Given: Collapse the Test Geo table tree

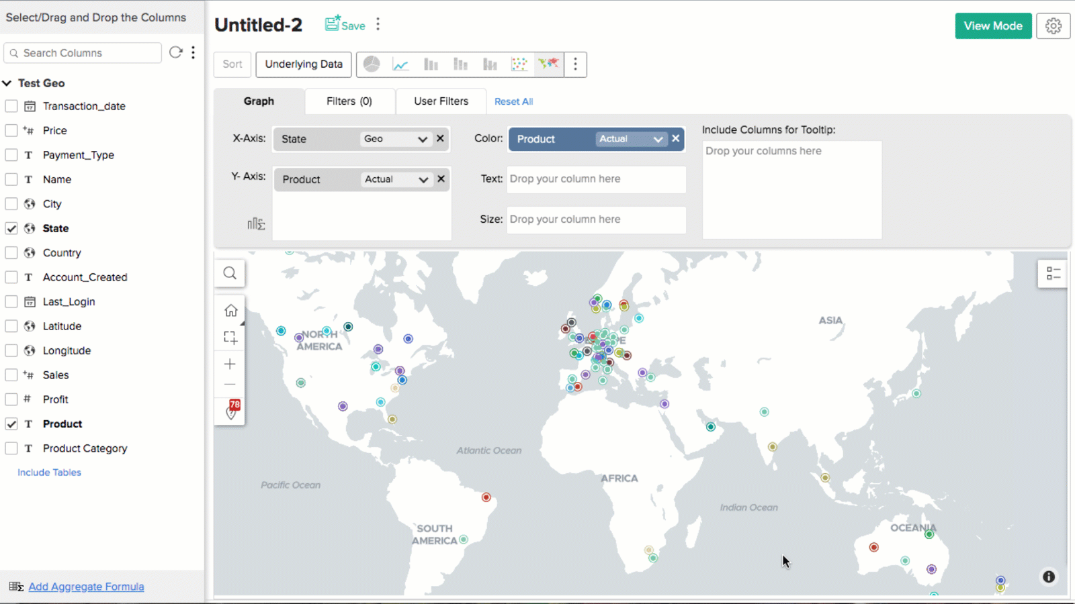Looking at the screenshot, I should click(x=7, y=83).
